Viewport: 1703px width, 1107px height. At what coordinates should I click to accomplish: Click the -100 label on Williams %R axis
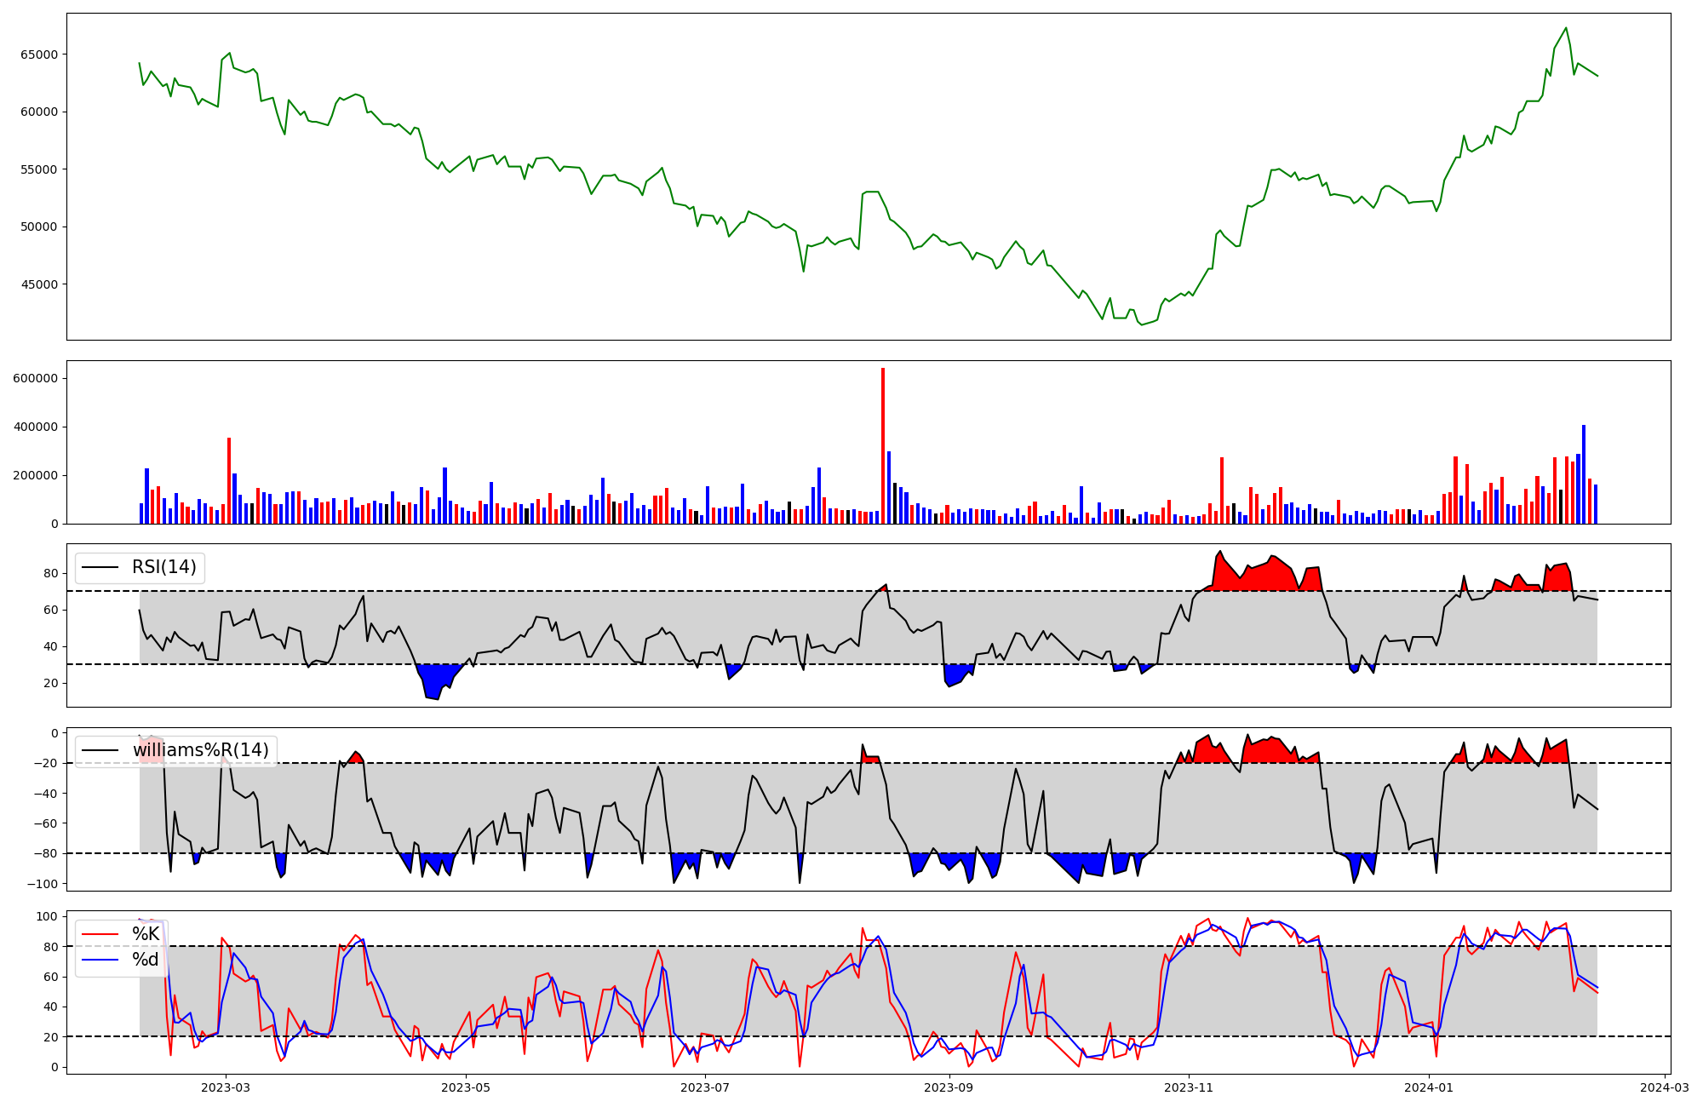(x=43, y=884)
